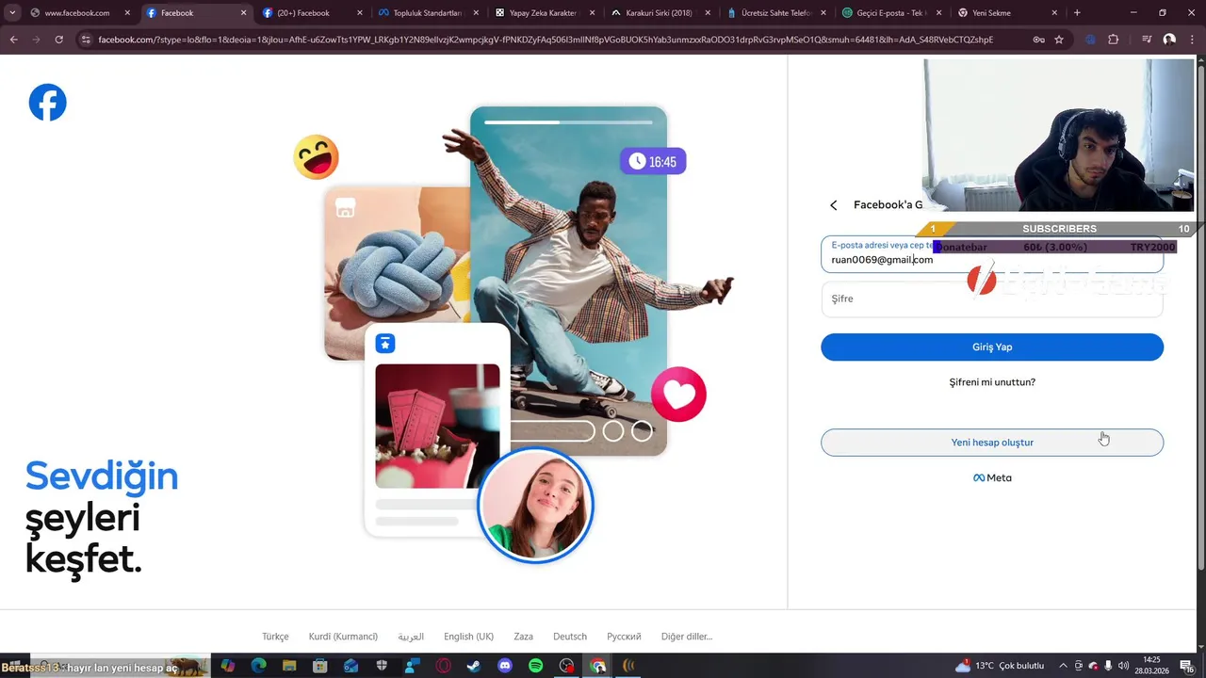Switch to the Topluluk Standartları tab

[427, 13]
